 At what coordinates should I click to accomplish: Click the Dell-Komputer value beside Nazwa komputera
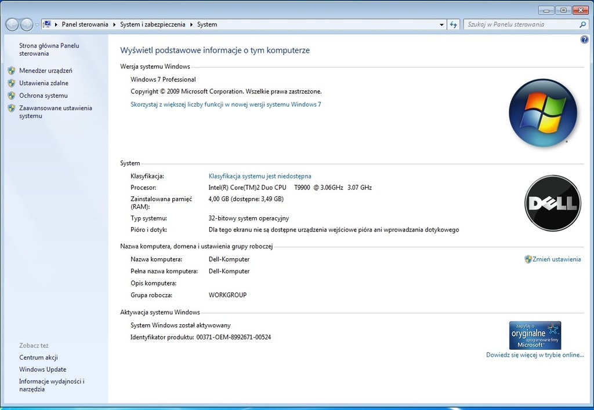point(229,259)
